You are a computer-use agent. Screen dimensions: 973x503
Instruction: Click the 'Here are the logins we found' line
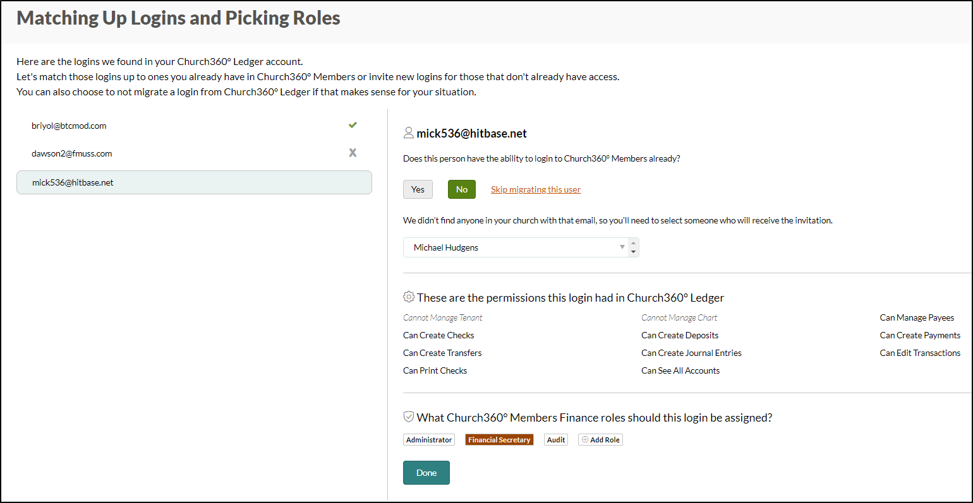[x=160, y=61]
